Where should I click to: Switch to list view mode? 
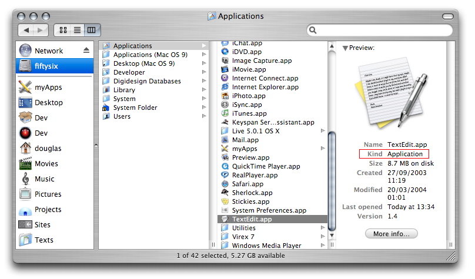click(x=77, y=29)
